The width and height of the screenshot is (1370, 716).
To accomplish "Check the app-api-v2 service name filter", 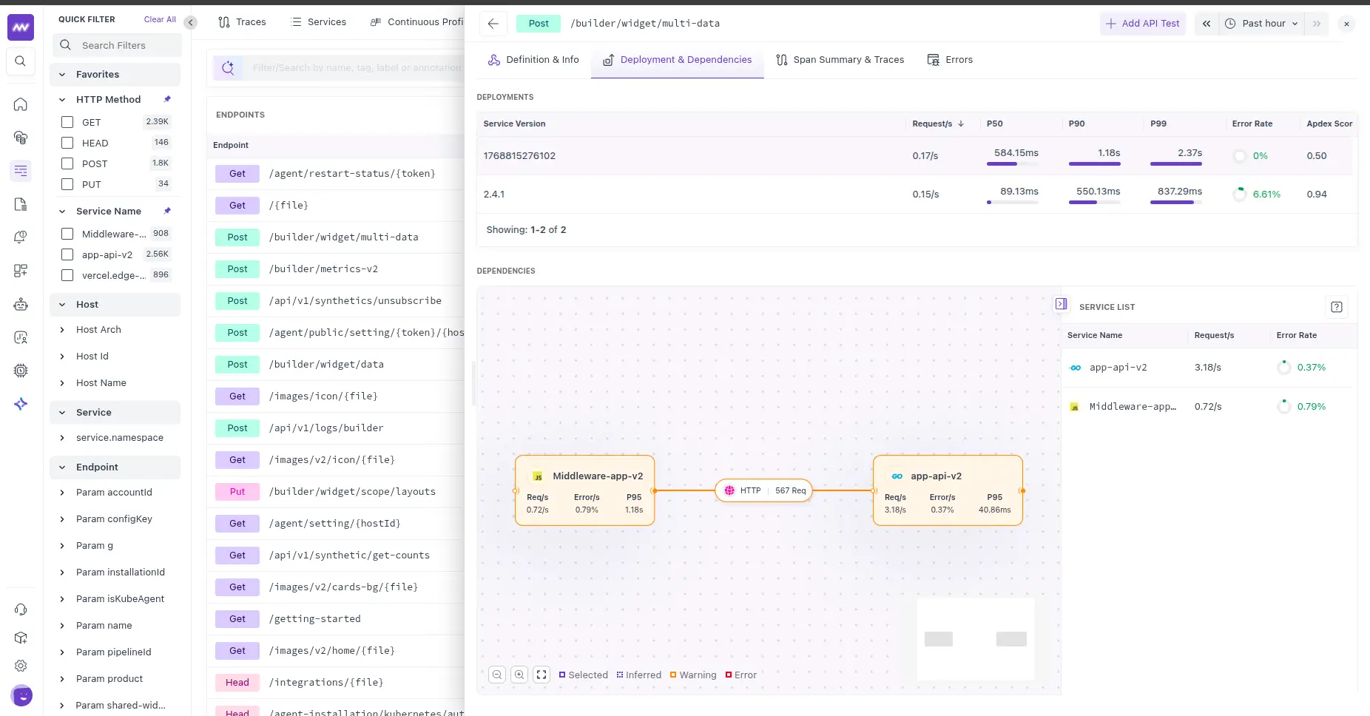I will tap(67, 254).
